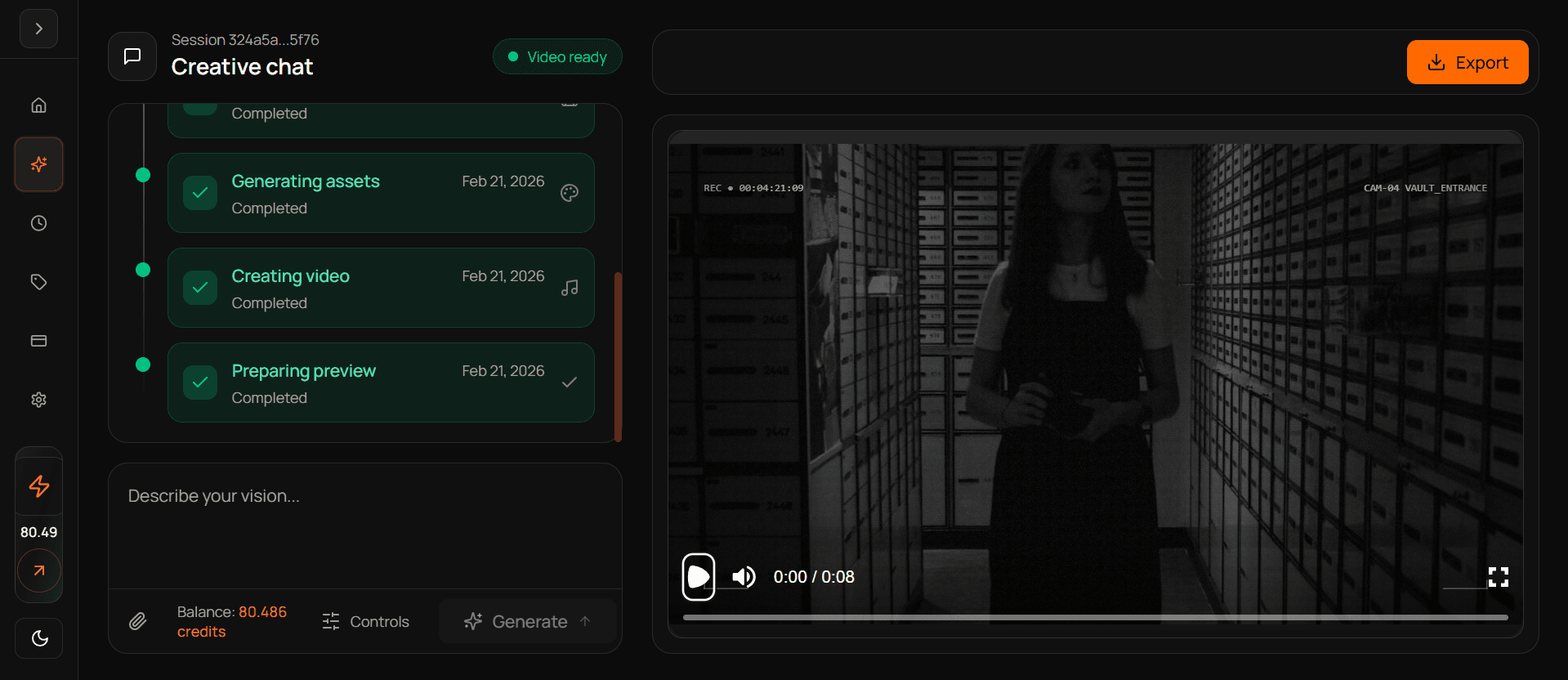This screenshot has height=680, width=1568.
Task: Type in the Describe your vision field
Action: click(364, 525)
